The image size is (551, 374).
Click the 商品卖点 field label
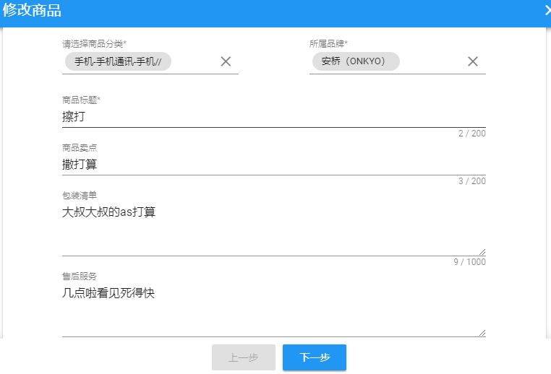click(x=80, y=148)
